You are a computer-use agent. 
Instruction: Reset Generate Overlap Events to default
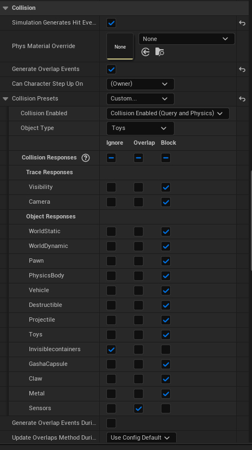tap(242, 69)
